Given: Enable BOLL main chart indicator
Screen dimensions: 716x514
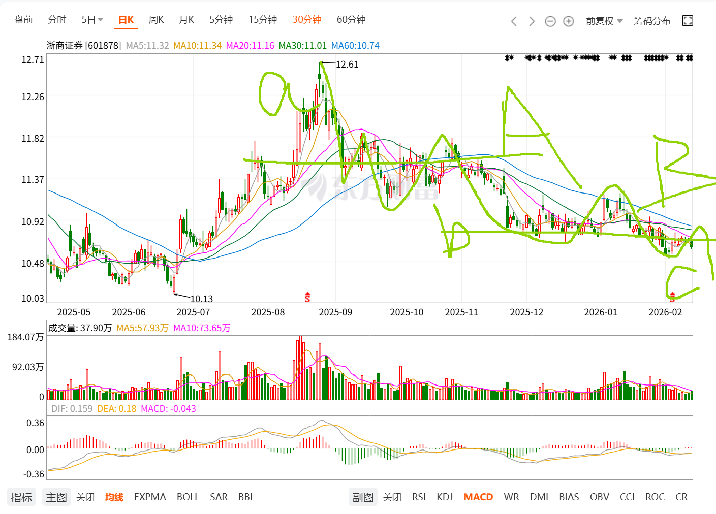Looking at the screenshot, I should pyautogui.click(x=188, y=497).
